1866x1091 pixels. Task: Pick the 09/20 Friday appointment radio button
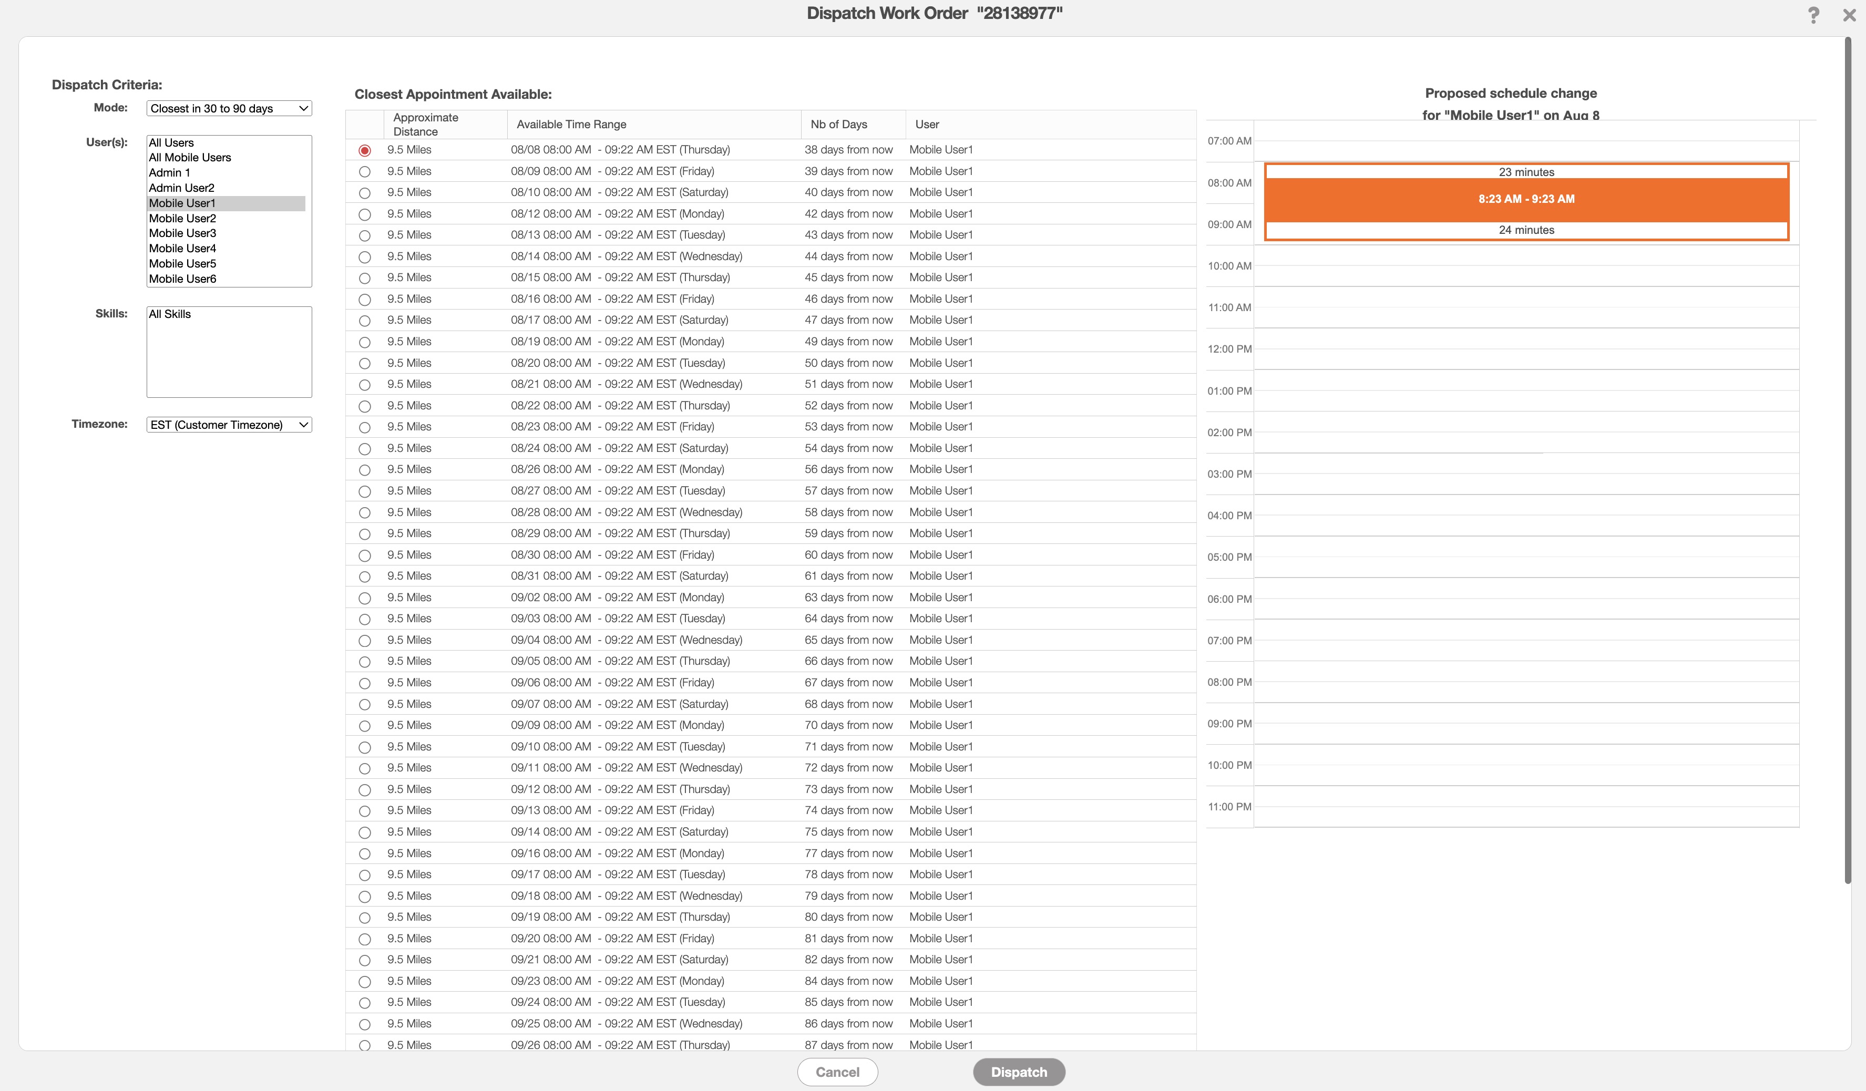tap(364, 939)
